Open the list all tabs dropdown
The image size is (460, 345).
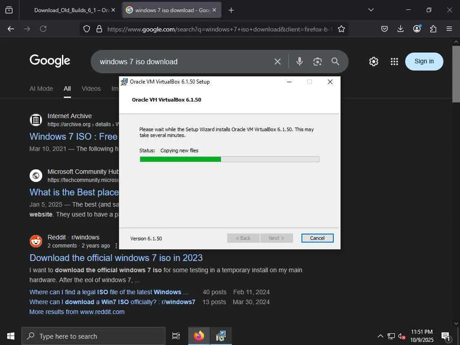coord(371,10)
